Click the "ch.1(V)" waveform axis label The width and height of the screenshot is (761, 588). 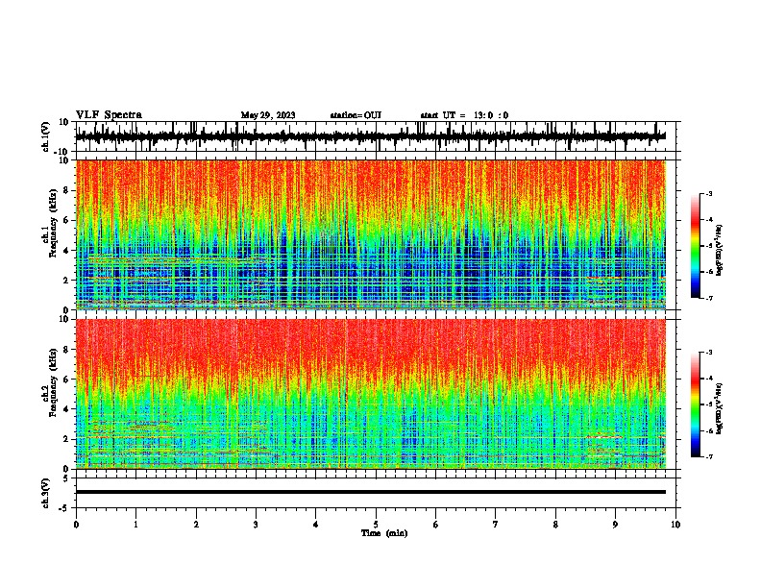coord(46,136)
